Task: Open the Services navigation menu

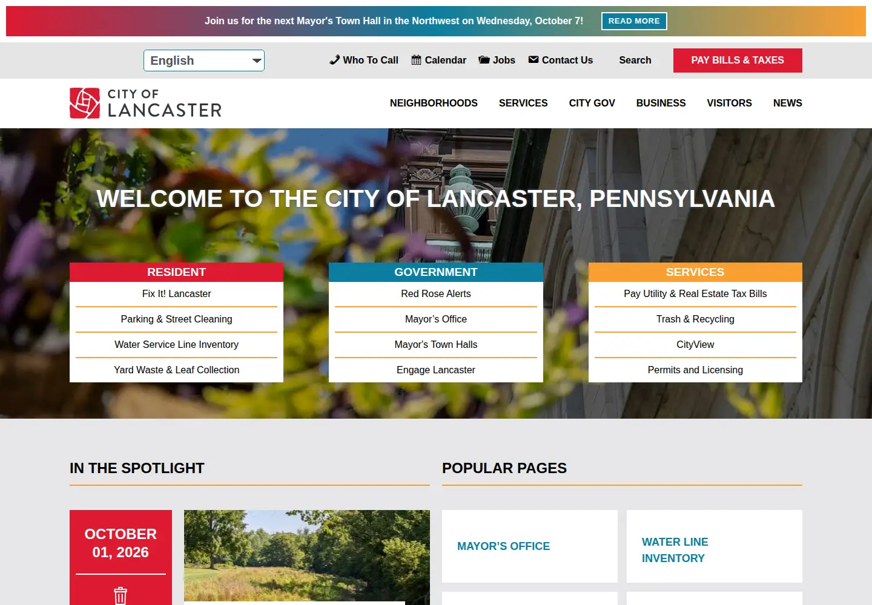Action: click(523, 103)
